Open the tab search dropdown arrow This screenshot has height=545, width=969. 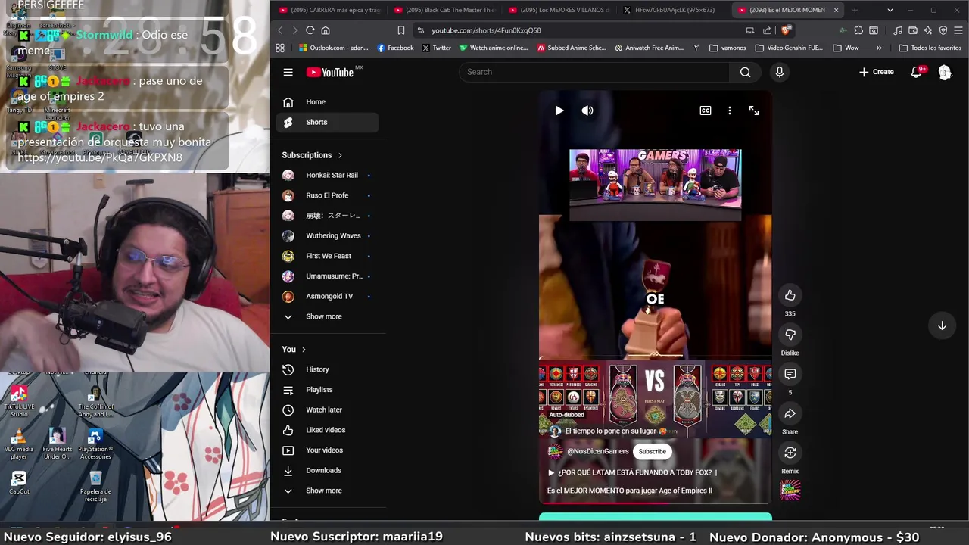(x=890, y=10)
